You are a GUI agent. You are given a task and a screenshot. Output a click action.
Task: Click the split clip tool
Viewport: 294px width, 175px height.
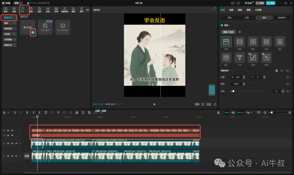pos(27,112)
